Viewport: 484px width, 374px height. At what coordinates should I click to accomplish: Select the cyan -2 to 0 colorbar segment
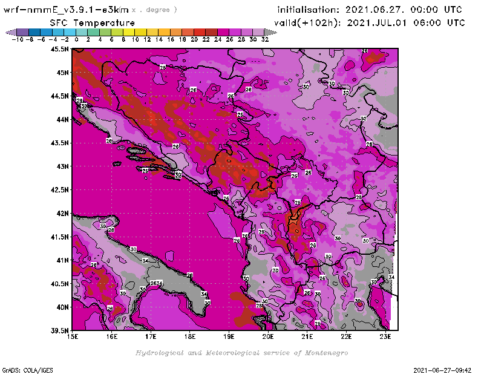(x=70, y=32)
